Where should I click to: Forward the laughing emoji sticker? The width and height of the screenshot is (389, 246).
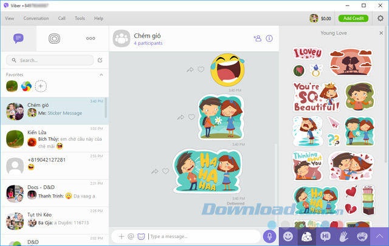tap(190, 70)
